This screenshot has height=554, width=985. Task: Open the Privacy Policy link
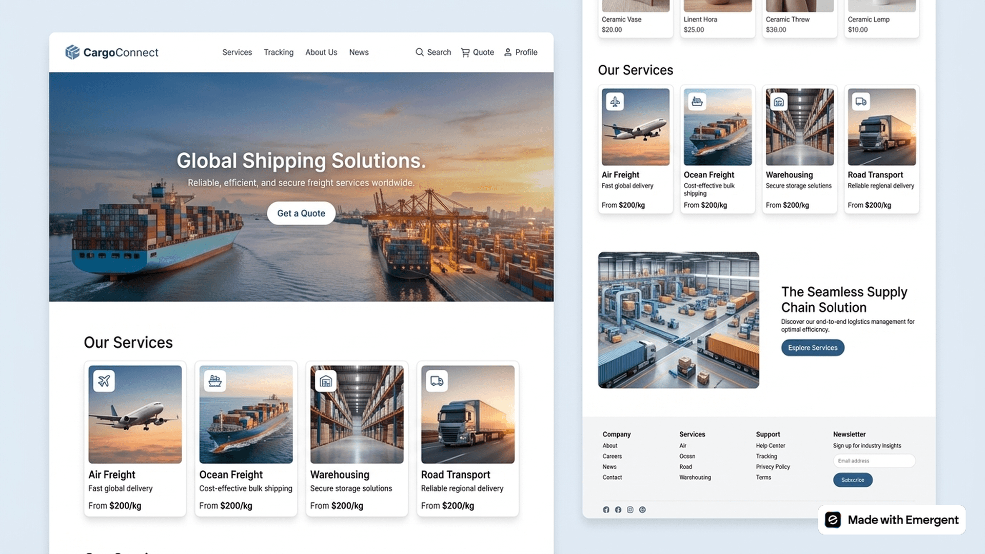(773, 467)
